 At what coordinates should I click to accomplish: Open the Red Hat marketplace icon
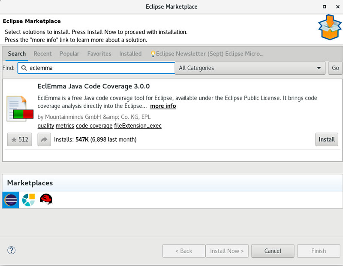click(x=46, y=200)
